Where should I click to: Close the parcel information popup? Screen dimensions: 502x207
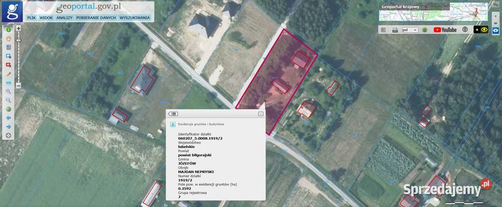coord(260,113)
